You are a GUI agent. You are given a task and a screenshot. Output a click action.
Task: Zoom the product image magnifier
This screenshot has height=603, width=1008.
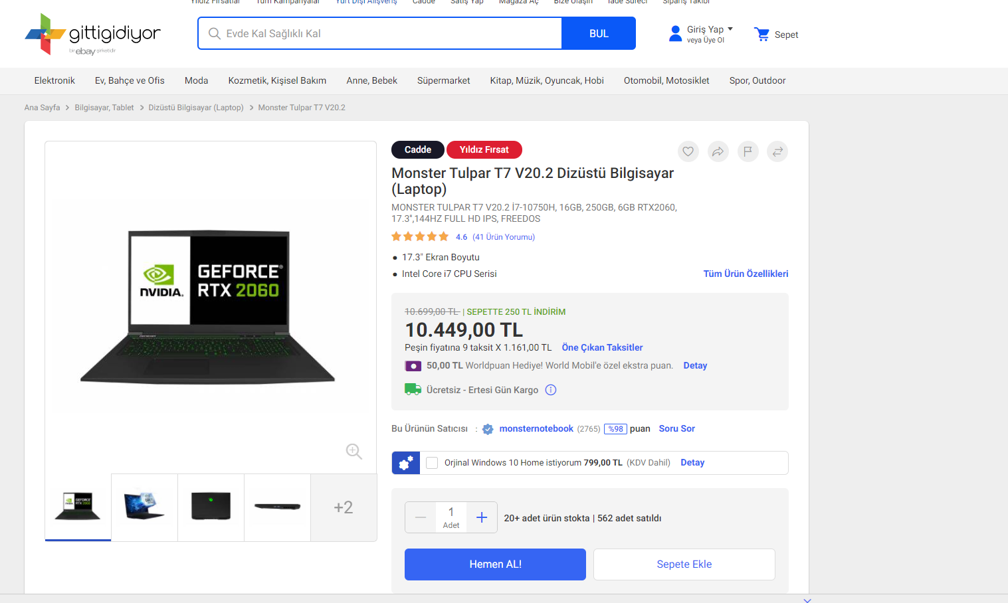(354, 452)
